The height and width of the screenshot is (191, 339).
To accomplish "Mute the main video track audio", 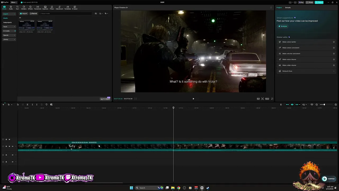I will [12, 146].
